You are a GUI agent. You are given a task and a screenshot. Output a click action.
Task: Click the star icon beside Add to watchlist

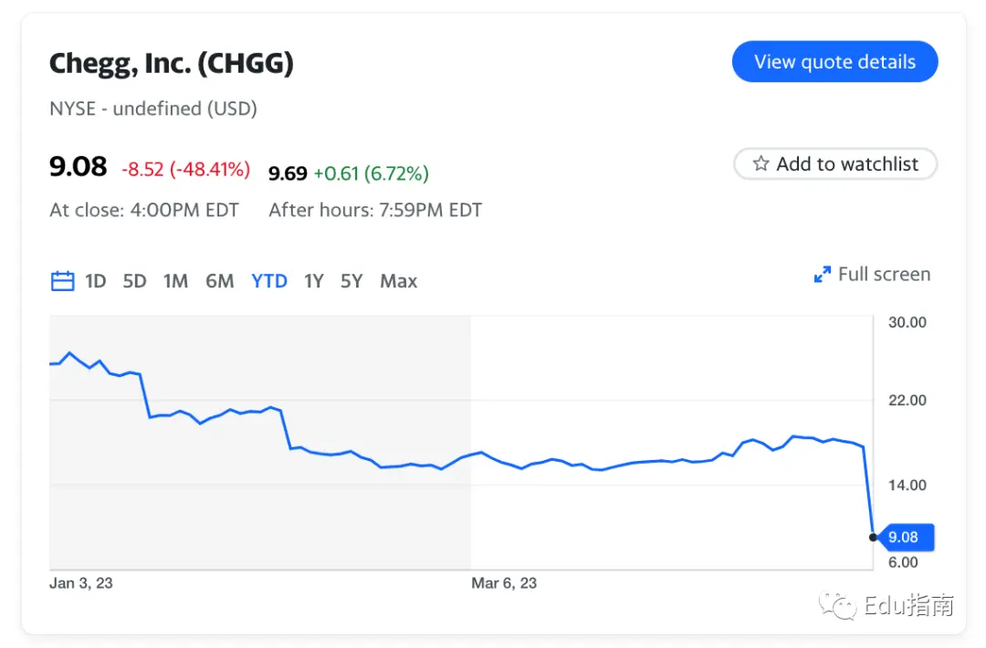pyautogui.click(x=760, y=164)
